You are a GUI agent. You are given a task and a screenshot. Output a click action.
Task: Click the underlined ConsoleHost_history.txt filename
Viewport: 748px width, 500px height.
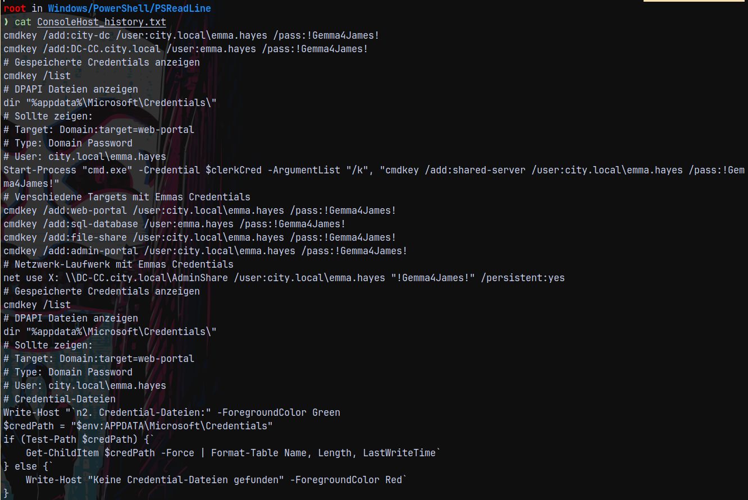(x=101, y=22)
